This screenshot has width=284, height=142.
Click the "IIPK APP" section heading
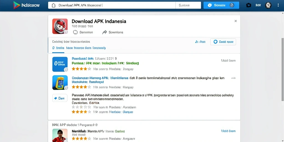coord(75,125)
